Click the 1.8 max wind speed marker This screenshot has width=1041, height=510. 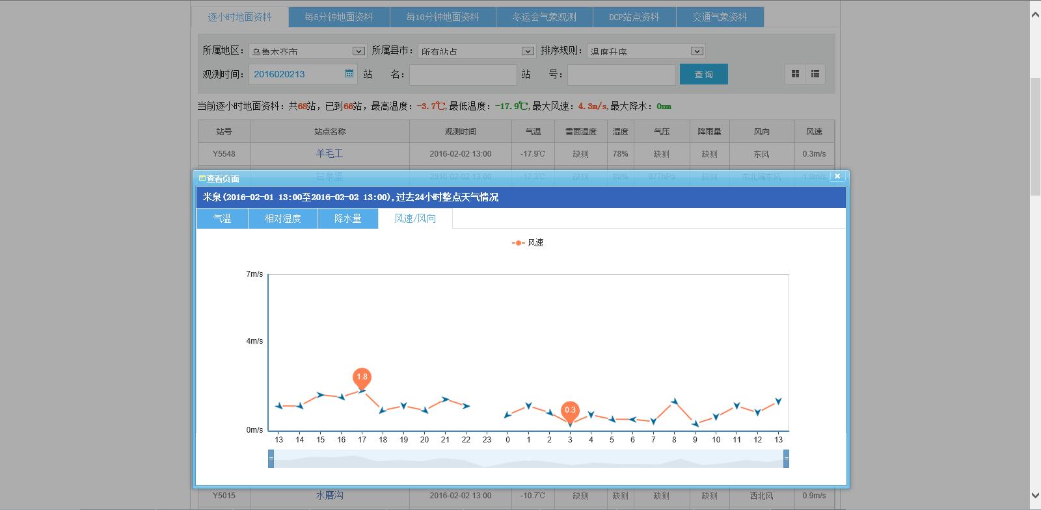coord(362,377)
